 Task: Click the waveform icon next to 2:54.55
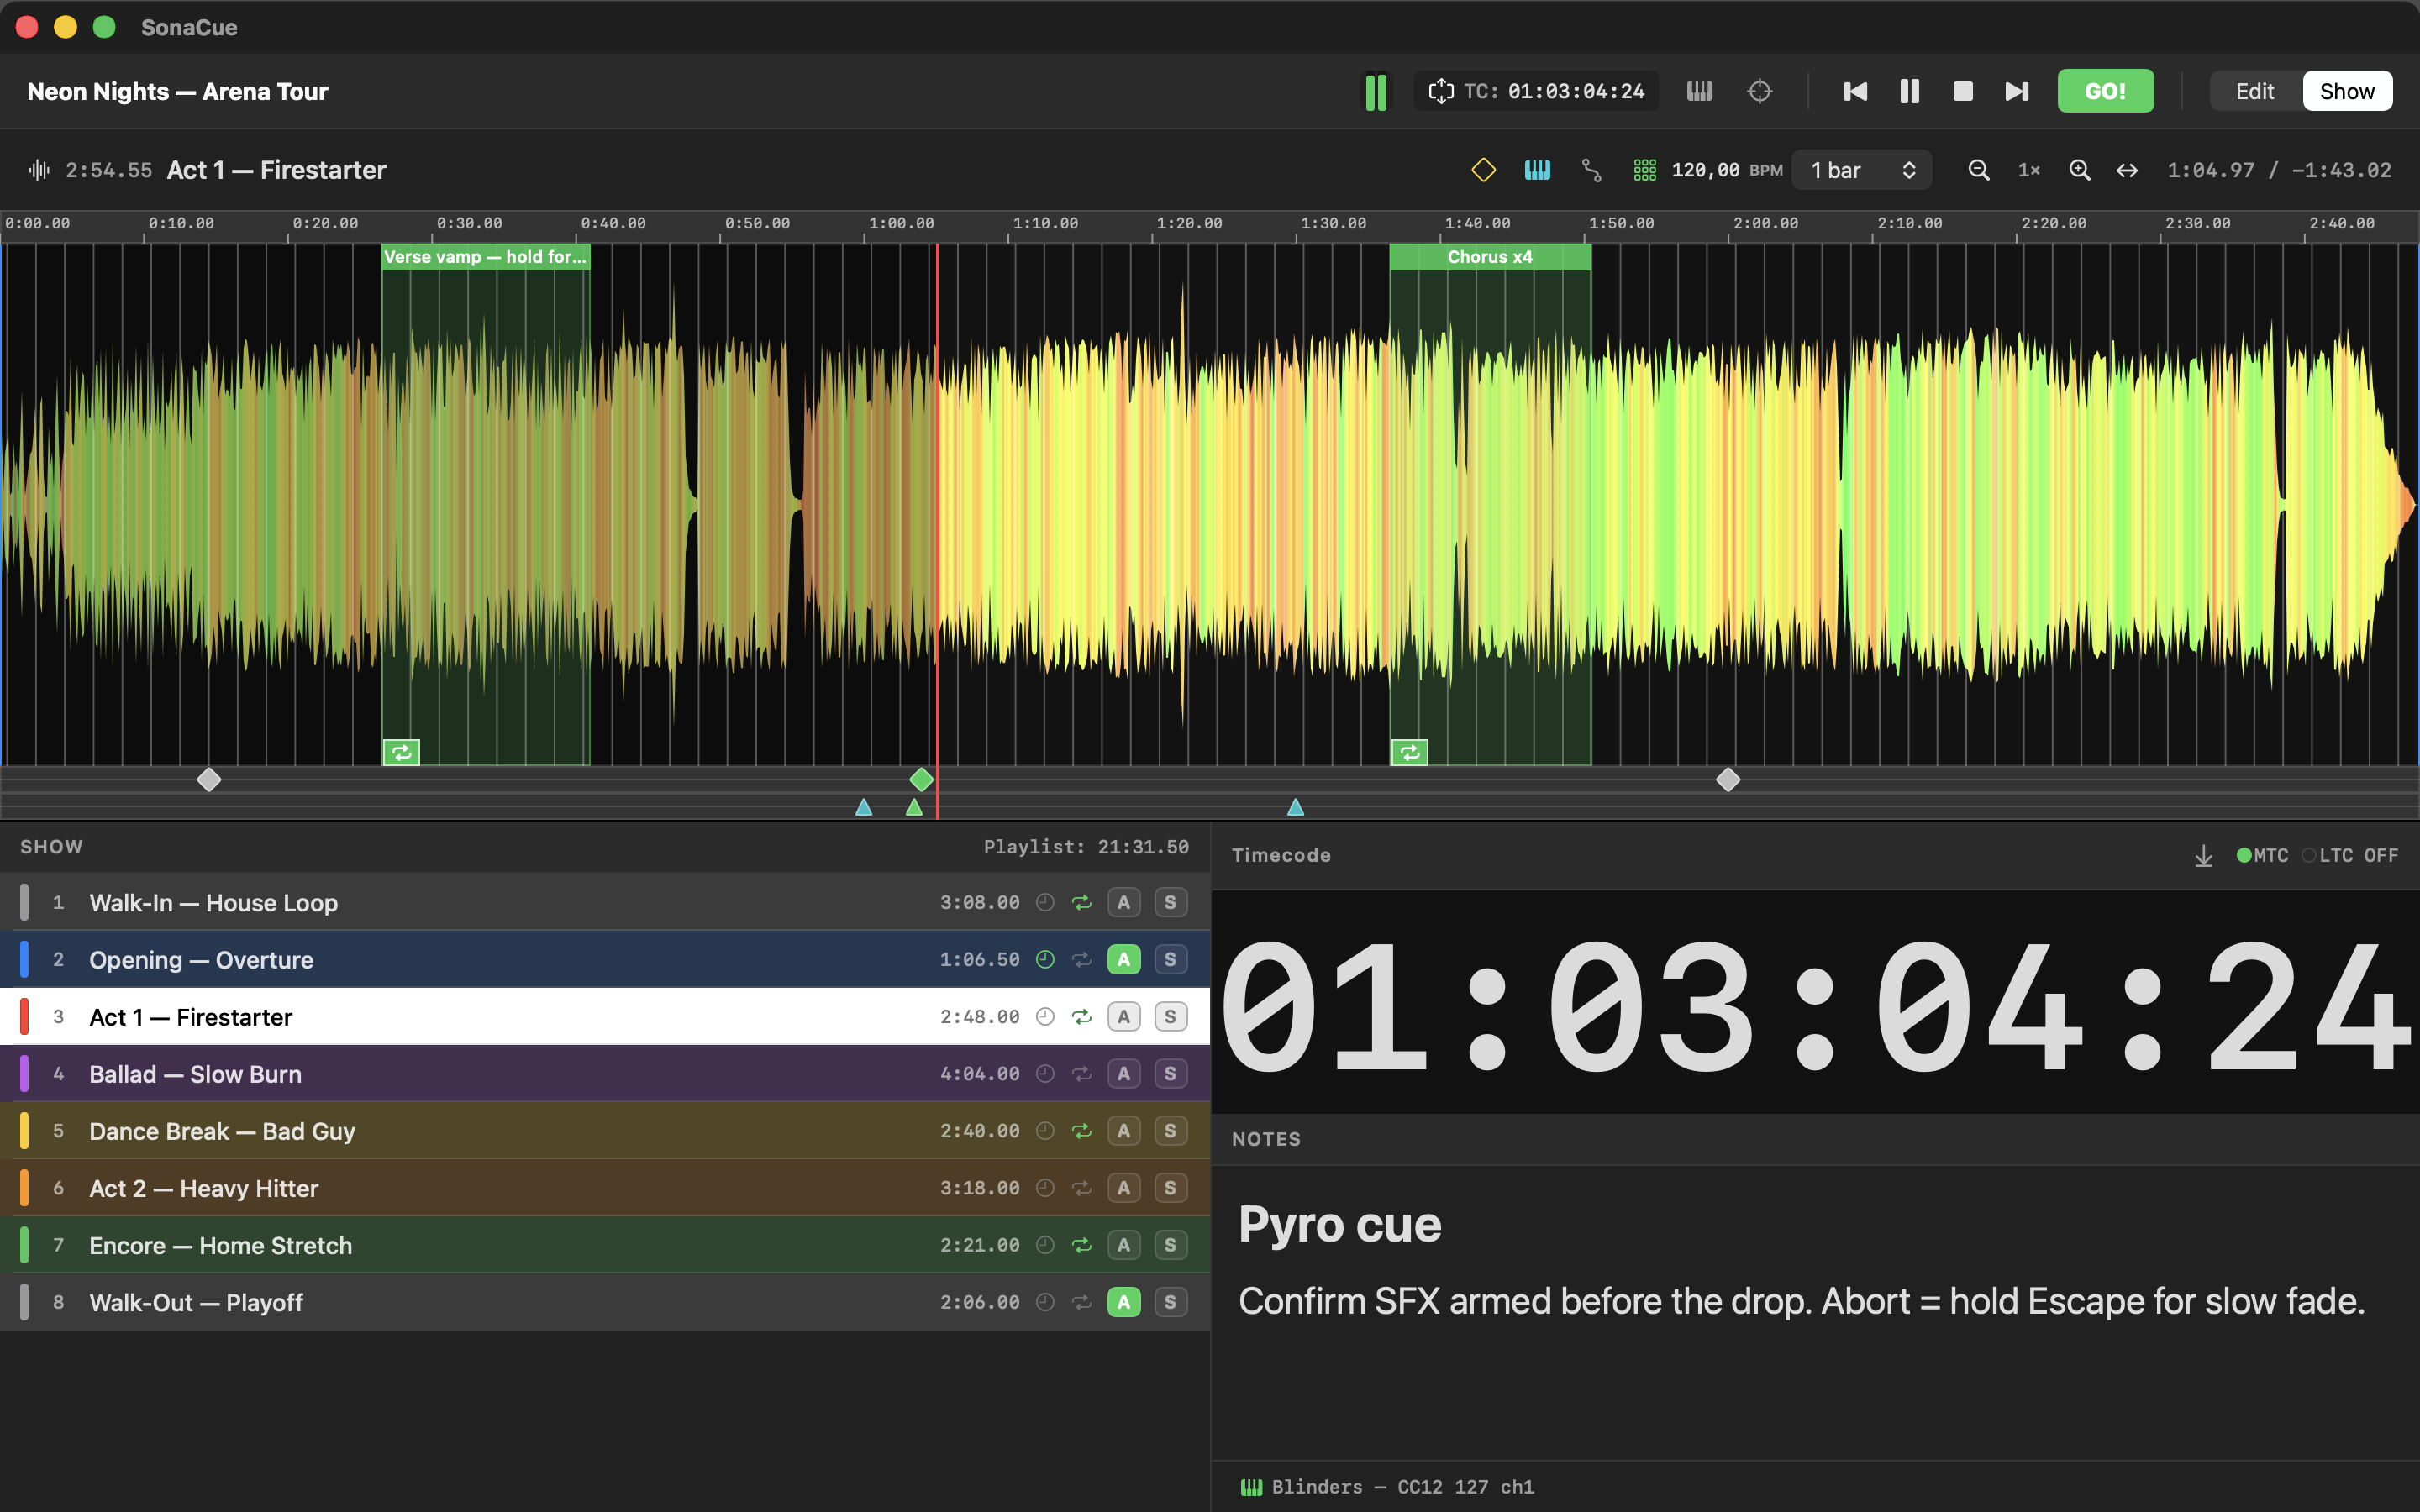pyautogui.click(x=39, y=170)
